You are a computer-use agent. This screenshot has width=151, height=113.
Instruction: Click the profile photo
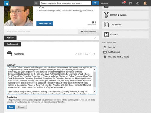(x=18, y=16)
